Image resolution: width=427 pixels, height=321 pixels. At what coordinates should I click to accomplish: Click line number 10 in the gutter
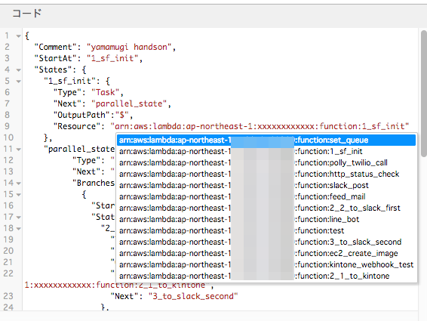click(8, 137)
